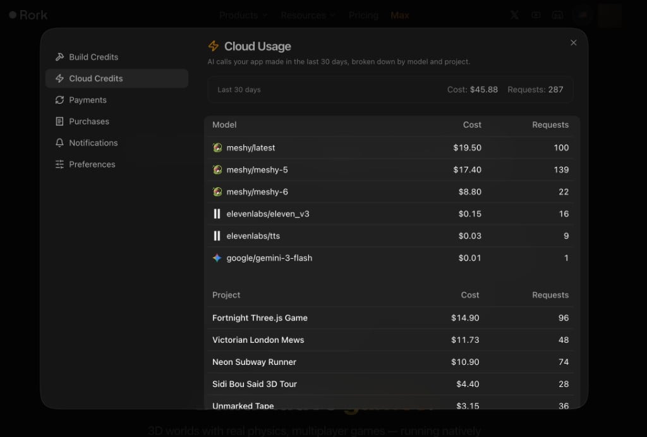Go to Payments in the sidebar
This screenshot has width=647, height=437.
click(x=117, y=100)
